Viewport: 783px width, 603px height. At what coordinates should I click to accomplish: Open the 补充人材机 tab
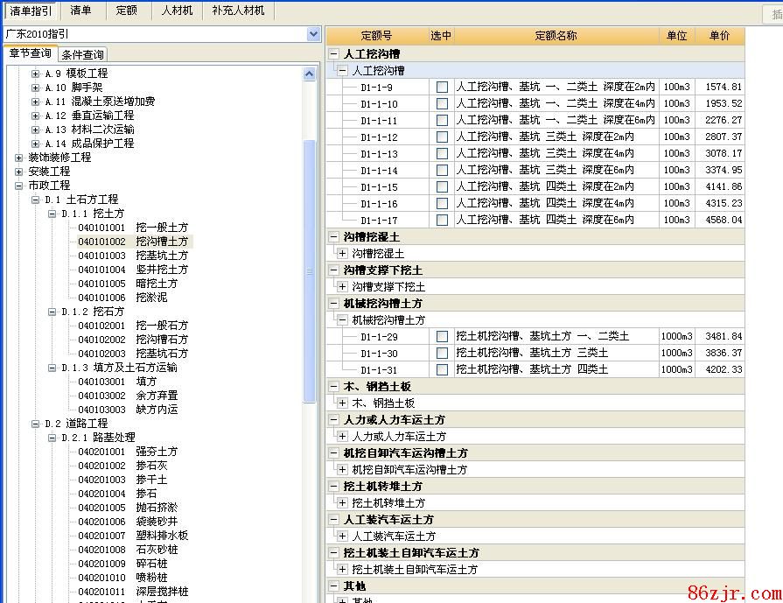[238, 11]
